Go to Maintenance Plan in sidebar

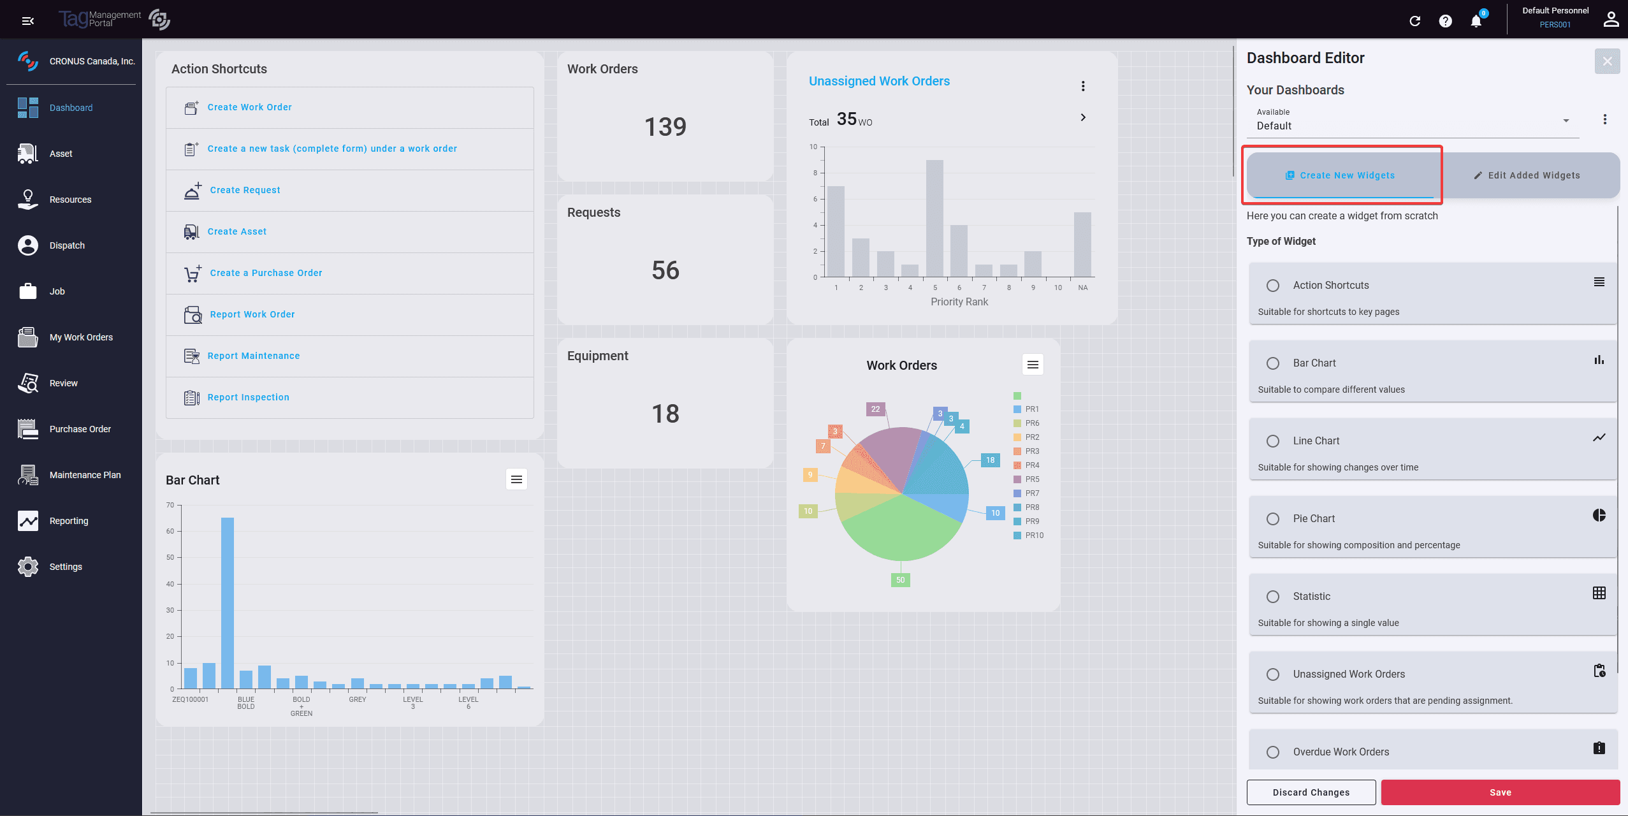84,475
